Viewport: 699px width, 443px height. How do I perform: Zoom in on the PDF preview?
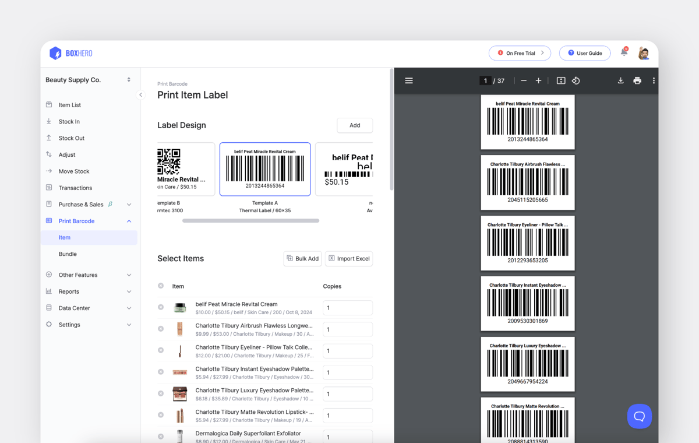[x=538, y=80]
